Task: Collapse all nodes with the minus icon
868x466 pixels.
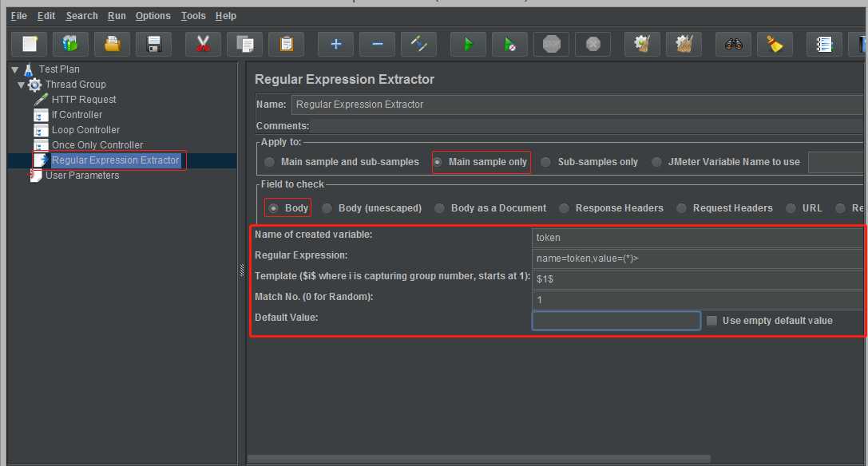Action: click(377, 44)
